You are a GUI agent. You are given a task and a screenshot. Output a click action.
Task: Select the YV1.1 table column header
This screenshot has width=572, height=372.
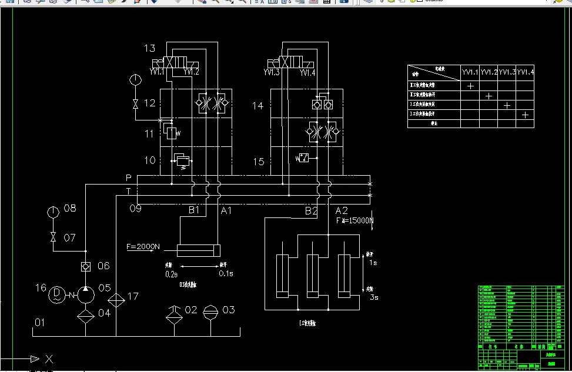470,72
